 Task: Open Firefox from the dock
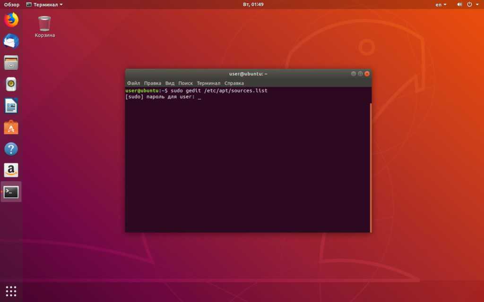pos(11,20)
